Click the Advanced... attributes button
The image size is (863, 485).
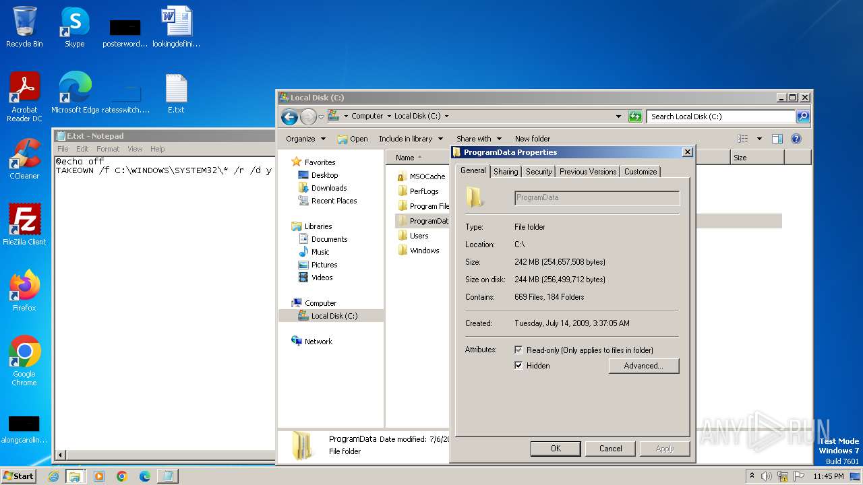click(644, 366)
